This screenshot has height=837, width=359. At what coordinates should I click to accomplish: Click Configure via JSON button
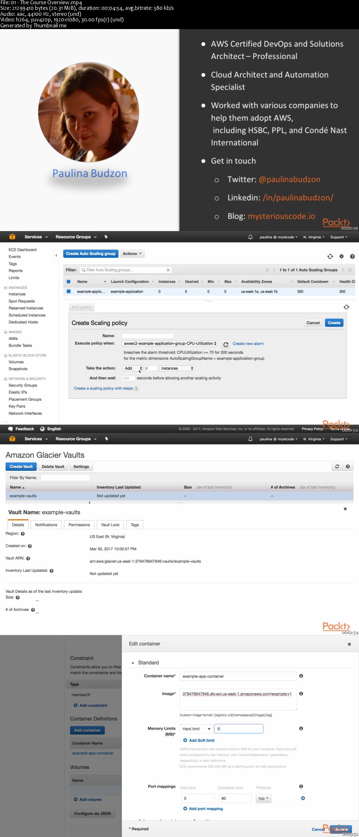(x=93, y=814)
